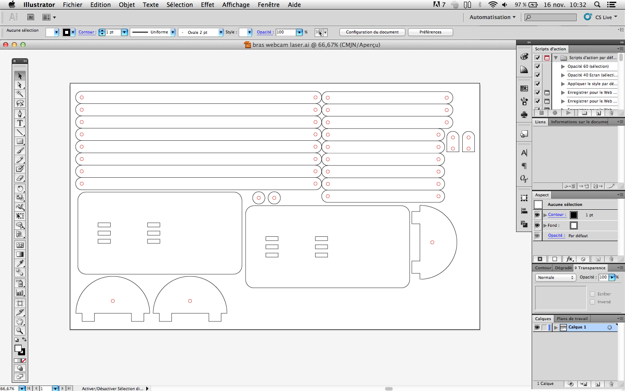The width and height of the screenshot is (625, 391).
Task: Open stroke weight 1 pt dropdown arrow
Action: coord(125,32)
